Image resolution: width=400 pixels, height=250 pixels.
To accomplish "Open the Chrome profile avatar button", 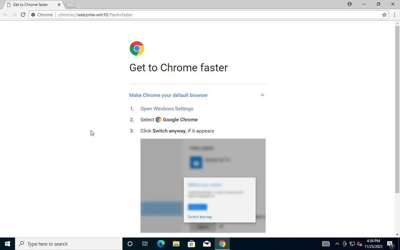I will coord(350,4).
